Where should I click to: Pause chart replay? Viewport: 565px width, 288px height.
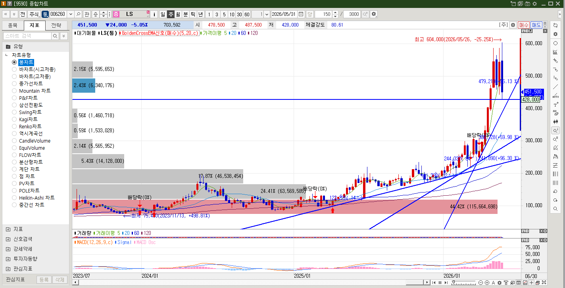[440, 283]
